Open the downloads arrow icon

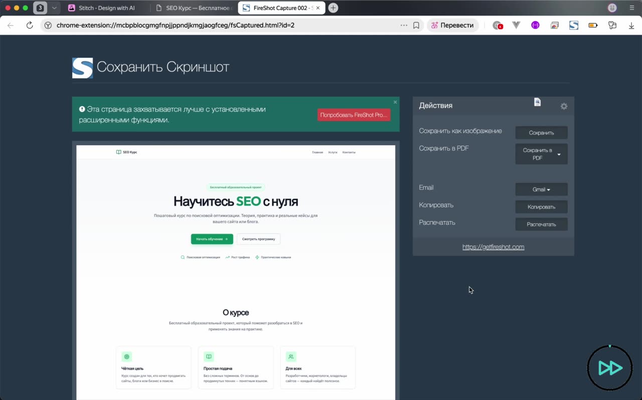pos(631,25)
